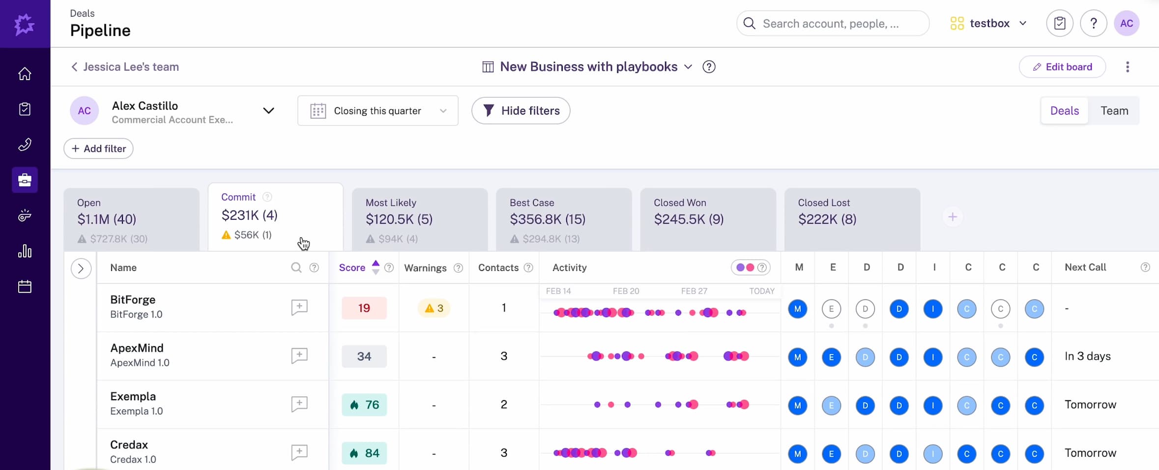1159x470 pixels.
Task: Open the help question mark in header
Action: [1093, 23]
